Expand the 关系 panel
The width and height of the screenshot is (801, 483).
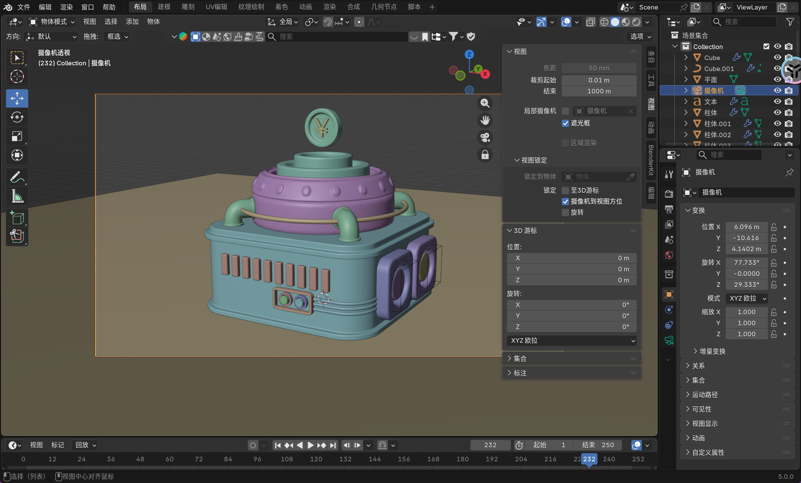pos(698,366)
